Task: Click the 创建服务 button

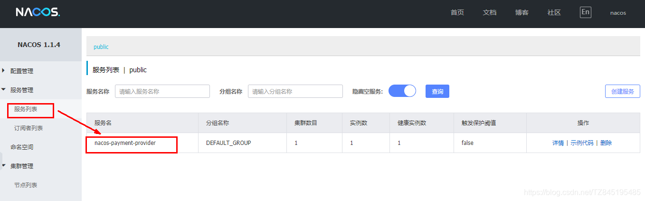Action: click(x=623, y=91)
